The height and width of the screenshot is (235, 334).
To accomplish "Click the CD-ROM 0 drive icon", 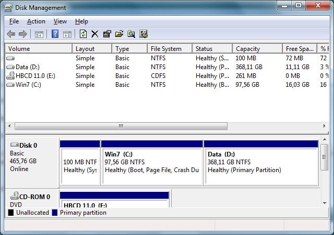I will pos(15,195).
